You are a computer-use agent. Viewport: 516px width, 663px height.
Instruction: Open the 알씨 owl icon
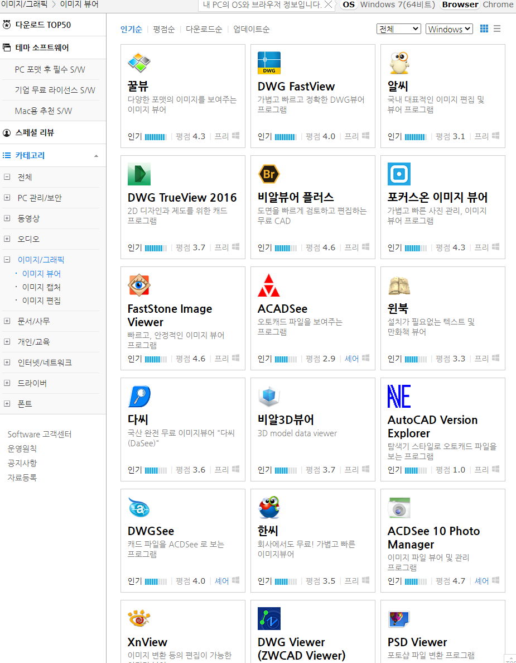coord(399,63)
